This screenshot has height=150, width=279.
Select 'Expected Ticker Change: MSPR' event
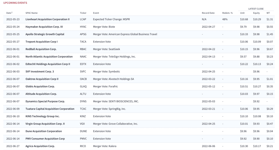coord(111,19)
